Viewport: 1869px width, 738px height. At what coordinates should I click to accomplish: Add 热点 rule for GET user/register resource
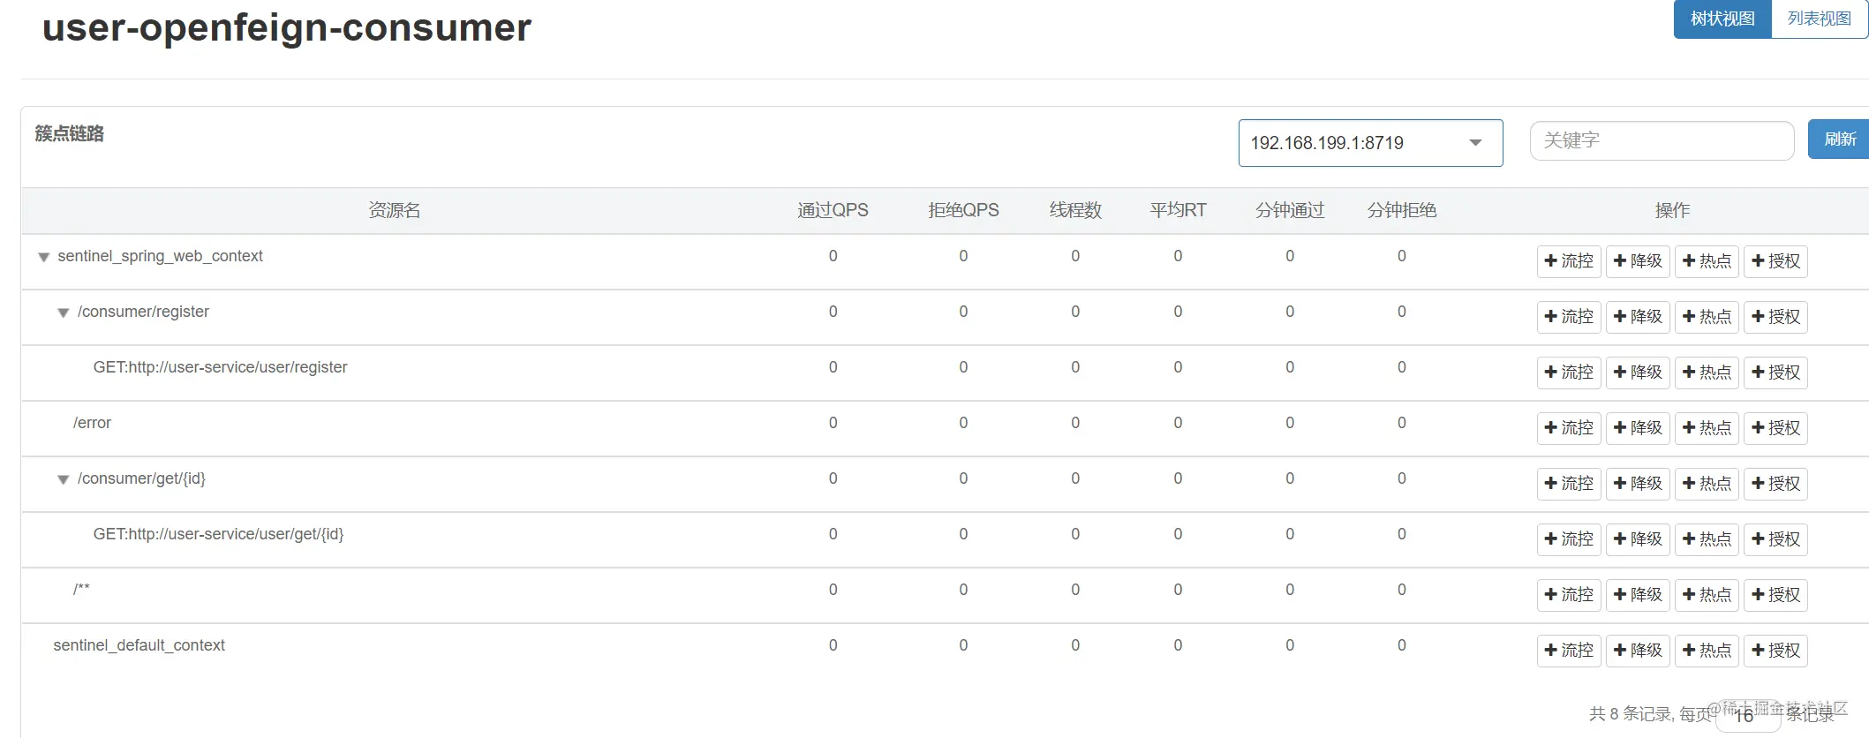pyautogui.click(x=1707, y=373)
